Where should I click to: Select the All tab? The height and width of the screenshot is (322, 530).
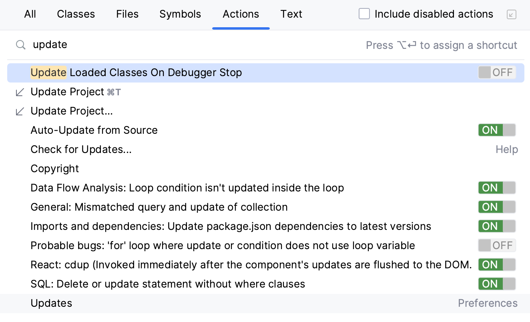click(x=30, y=14)
